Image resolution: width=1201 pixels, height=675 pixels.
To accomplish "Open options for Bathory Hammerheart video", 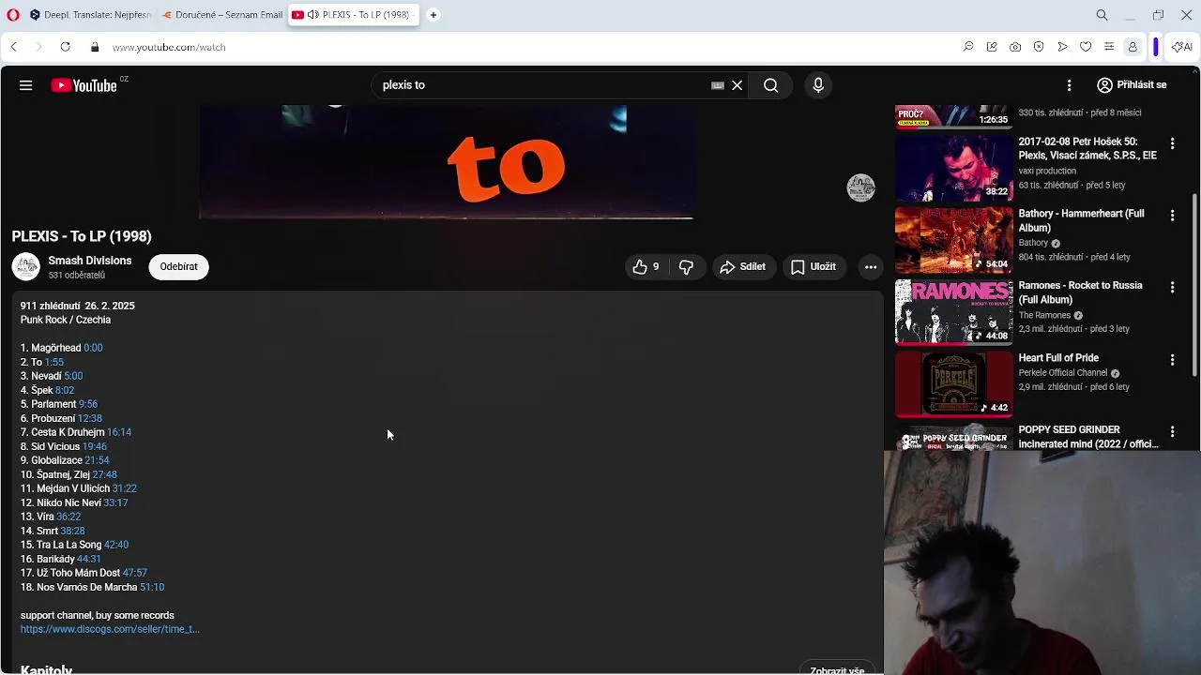I will (1172, 216).
